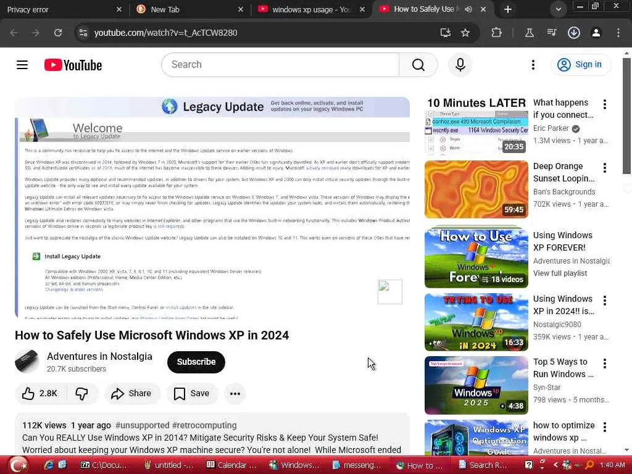
Task: Open the orange 59:45 video thumbnail
Action: (x=476, y=189)
